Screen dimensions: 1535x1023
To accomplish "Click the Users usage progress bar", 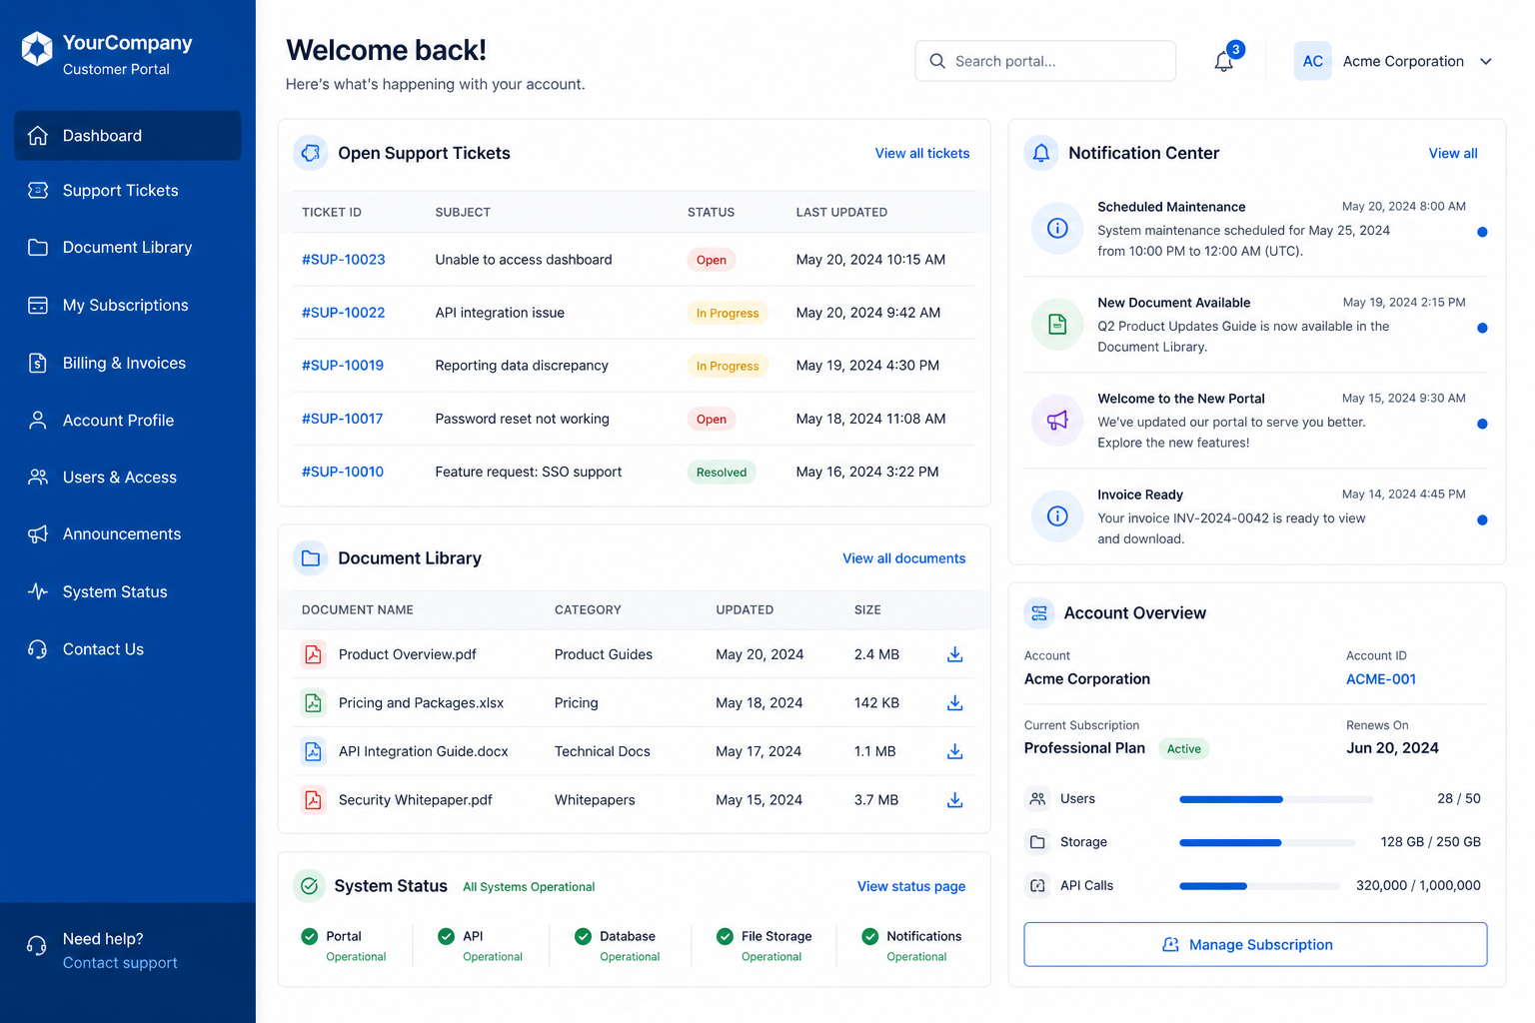I will point(1276,799).
